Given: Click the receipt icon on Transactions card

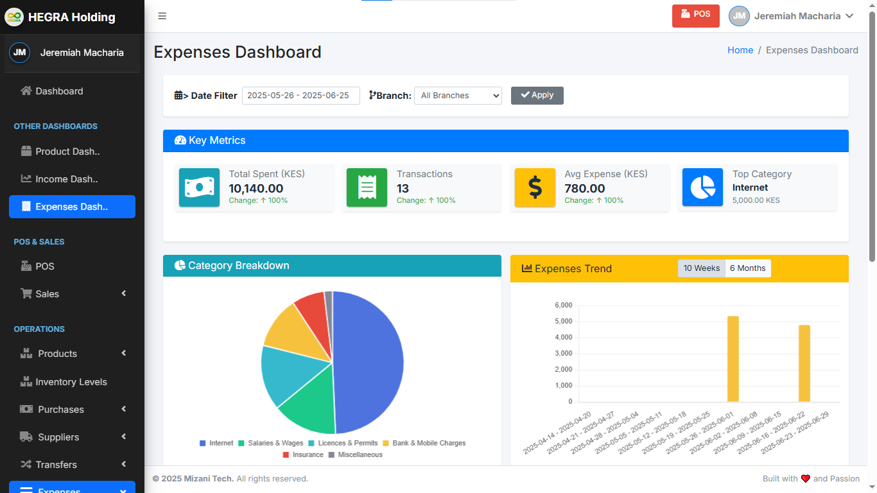Looking at the screenshot, I should click(x=367, y=187).
